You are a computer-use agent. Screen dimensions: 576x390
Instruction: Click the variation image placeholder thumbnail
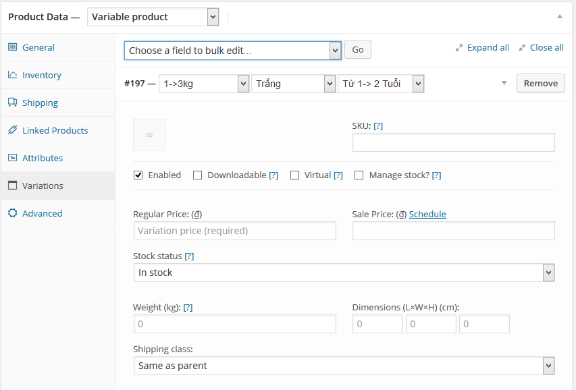point(149,135)
